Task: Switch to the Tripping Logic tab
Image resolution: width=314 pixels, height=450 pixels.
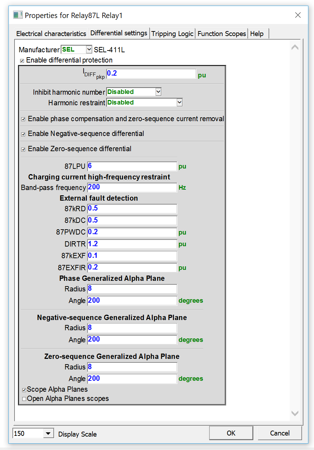Action: [172, 33]
